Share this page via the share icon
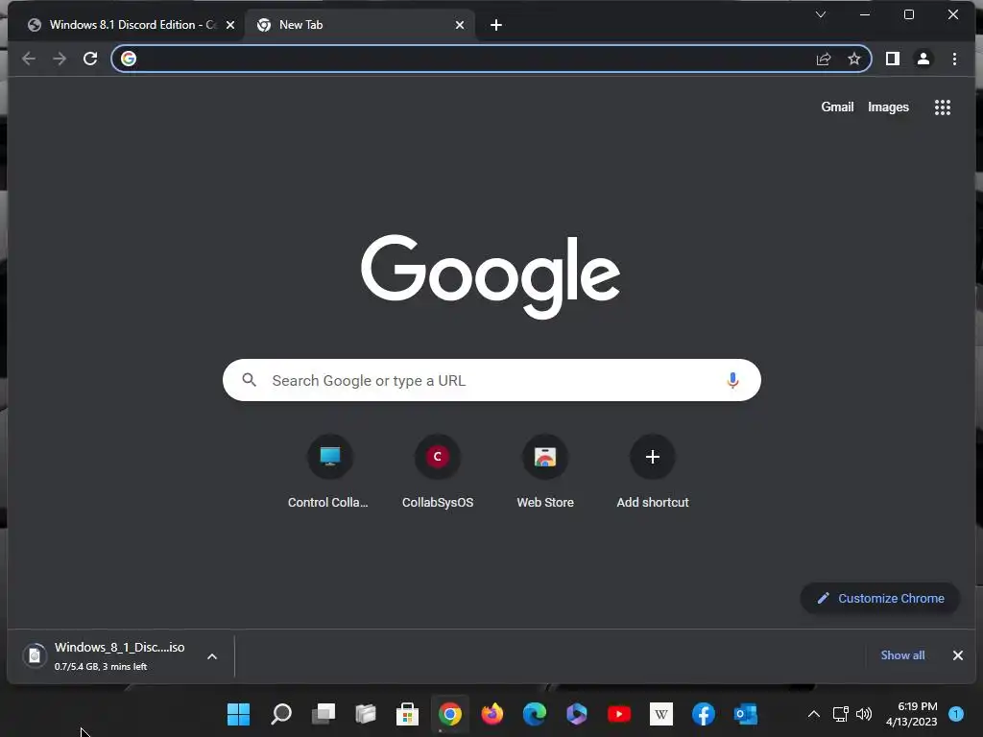Viewport: 983px width, 737px height. point(824,59)
